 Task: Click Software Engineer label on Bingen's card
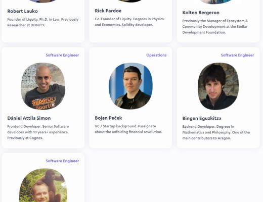237,55
